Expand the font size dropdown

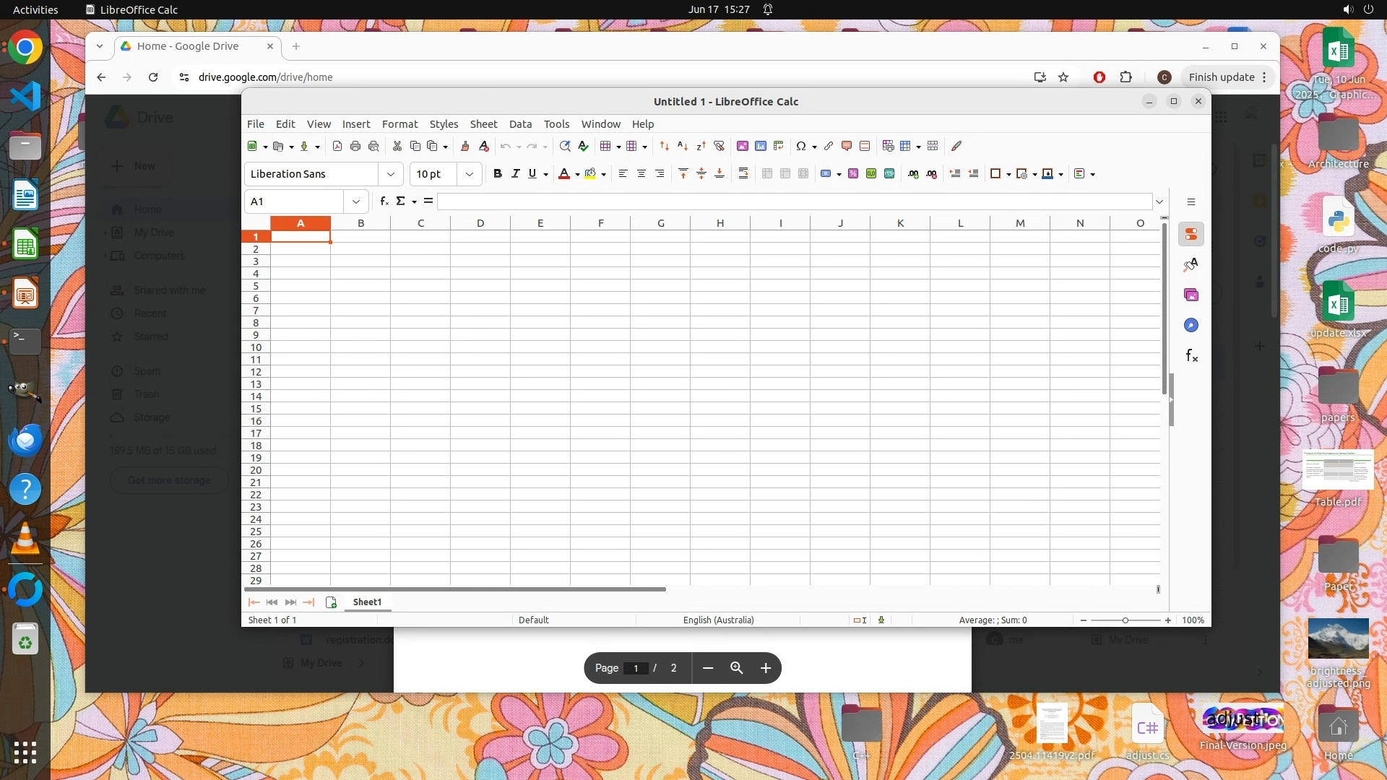470,174
